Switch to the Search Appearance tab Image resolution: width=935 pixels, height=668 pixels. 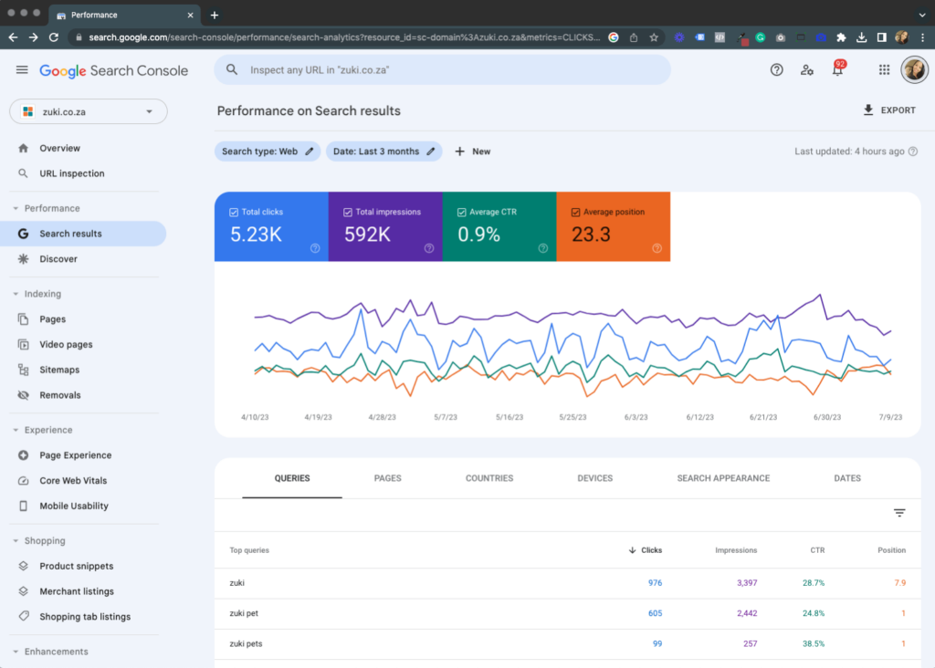[723, 478]
